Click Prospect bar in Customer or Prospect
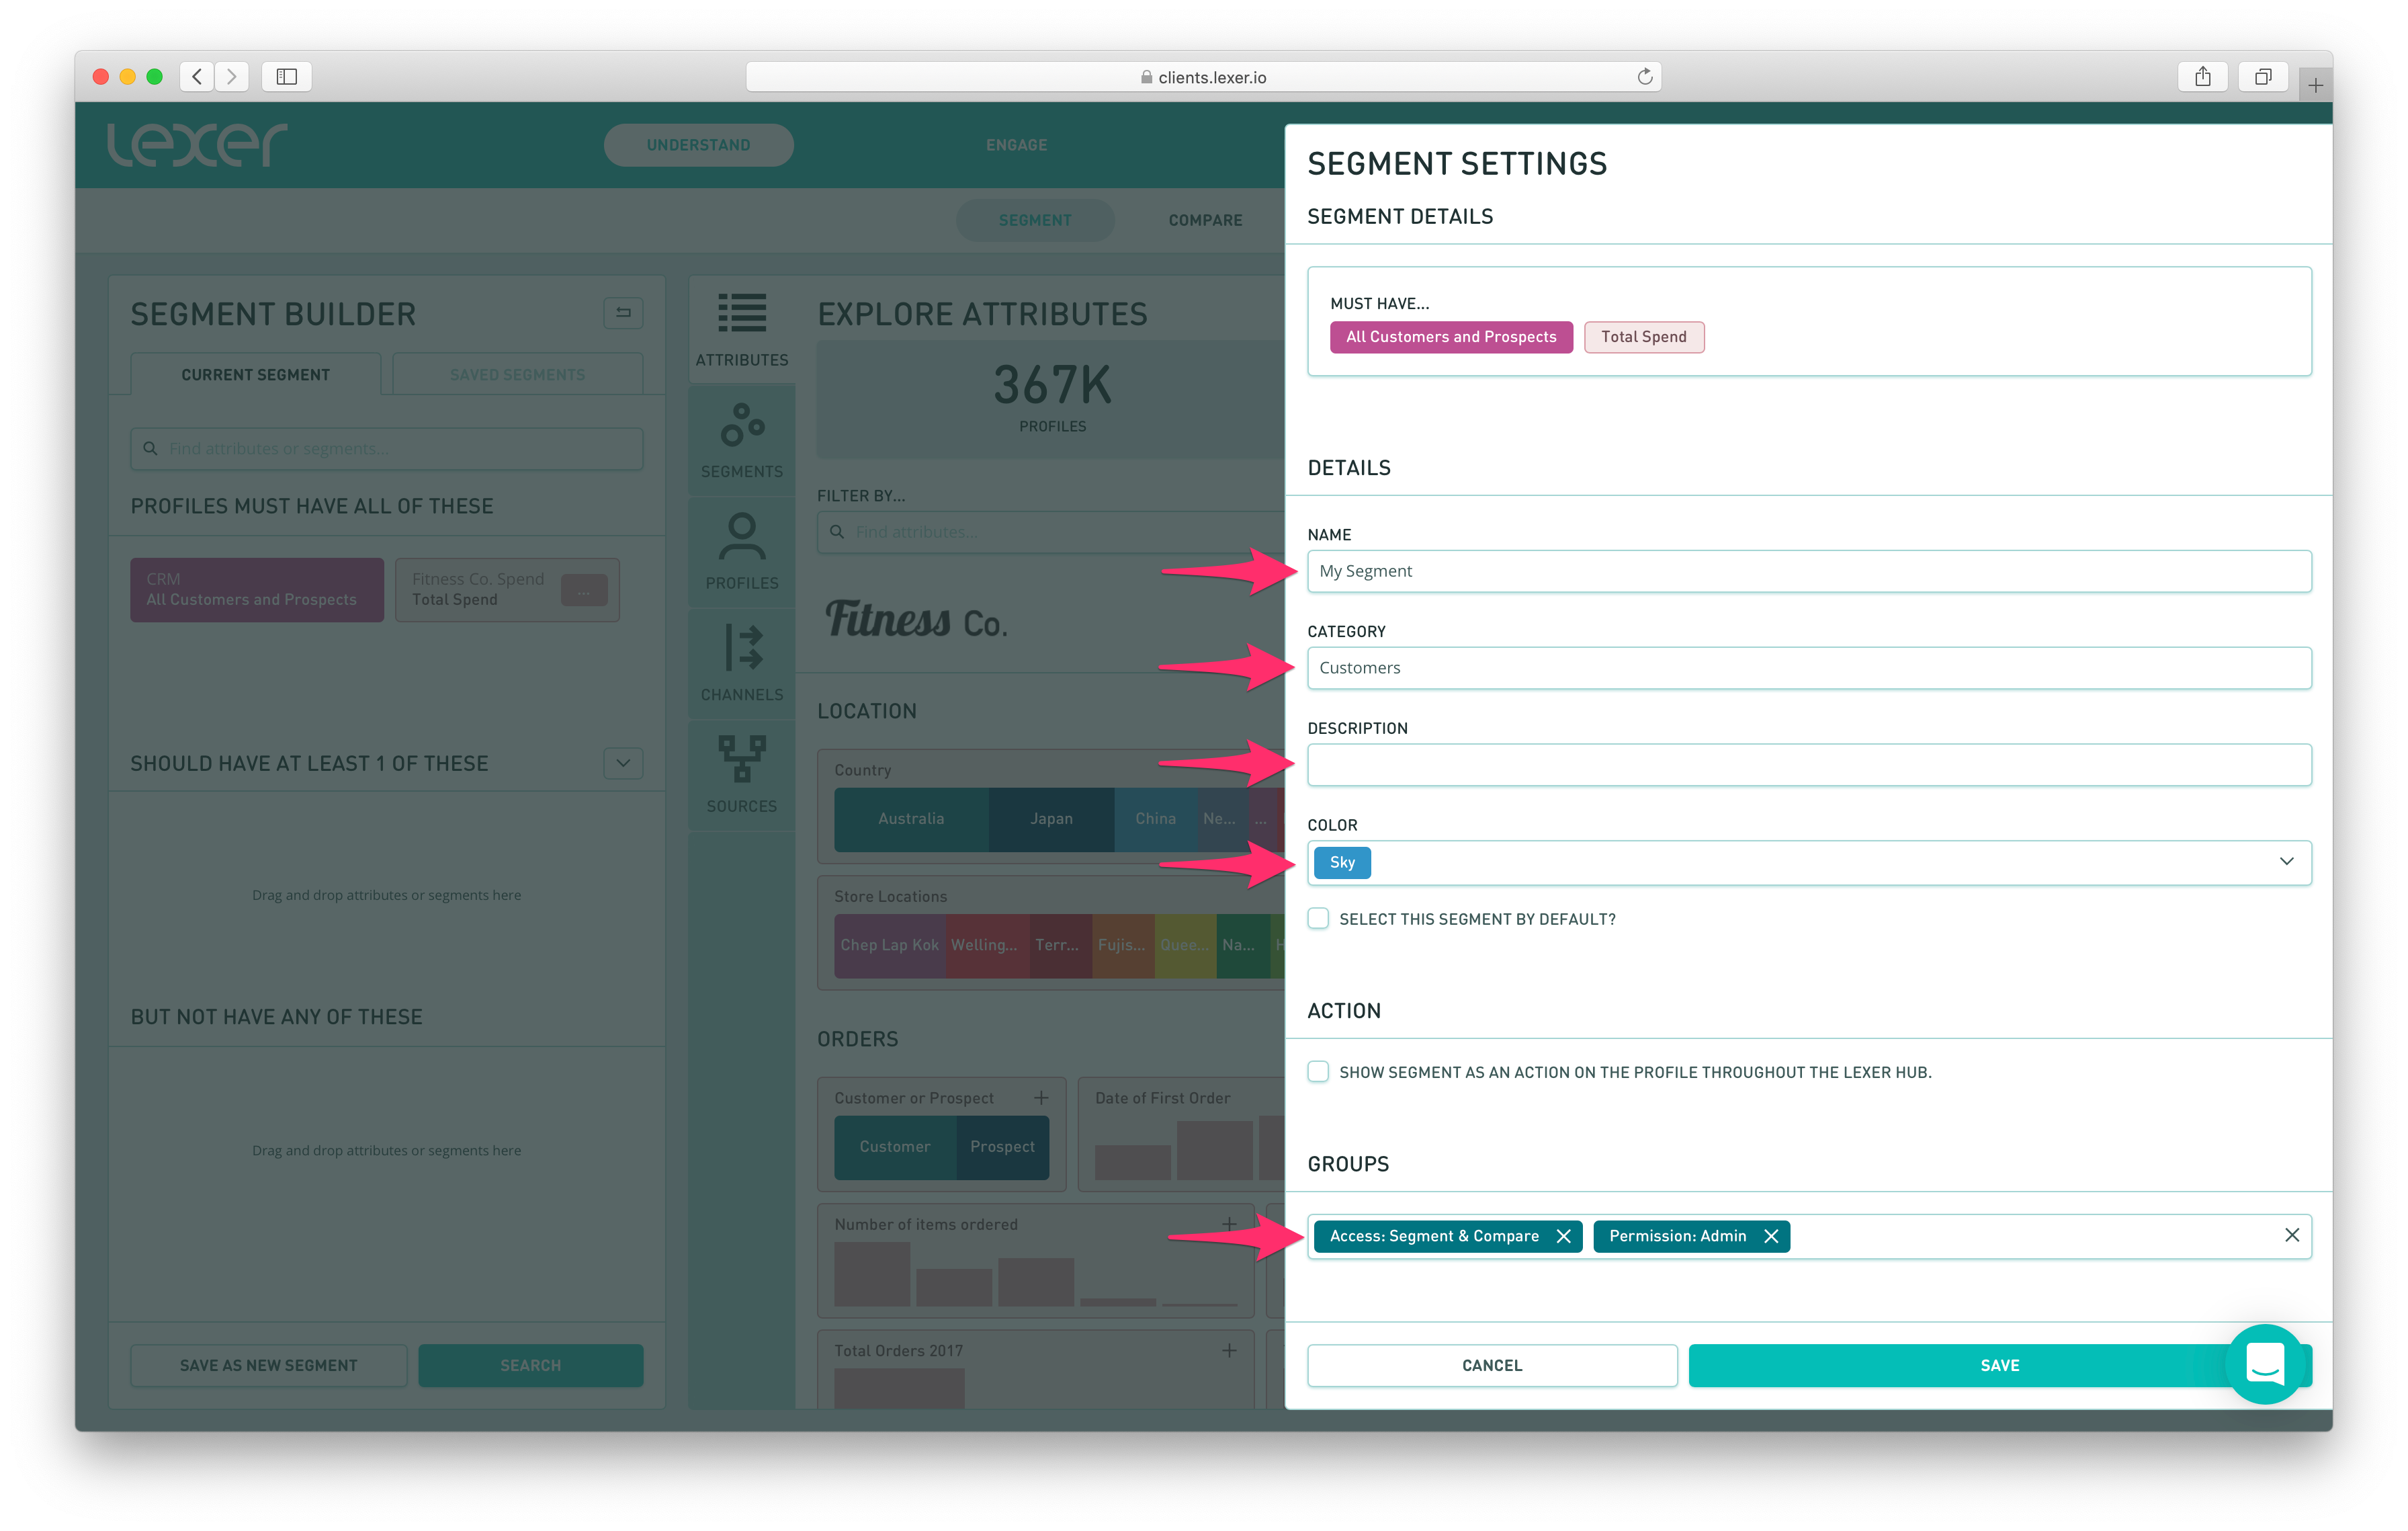 coord(1002,1147)
